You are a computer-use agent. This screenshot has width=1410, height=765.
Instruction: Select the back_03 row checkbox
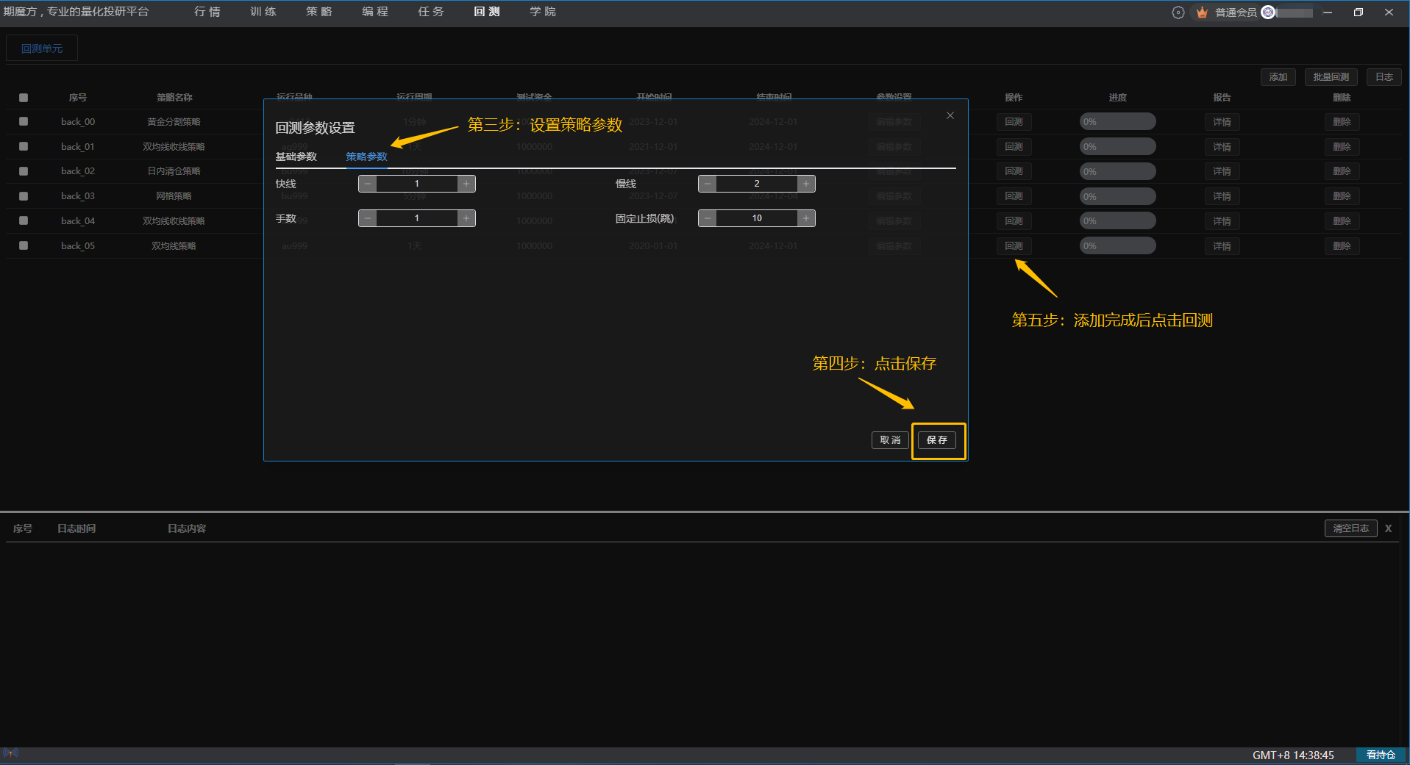coord(24,196)
